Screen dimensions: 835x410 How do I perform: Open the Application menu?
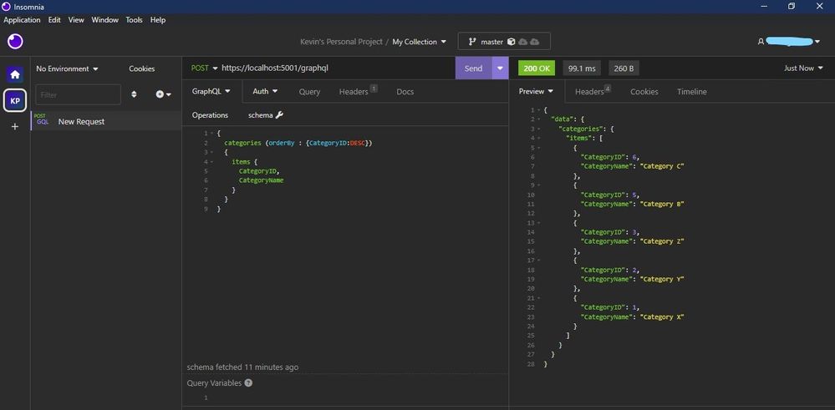pyautogui.click(x=22, y=20)
